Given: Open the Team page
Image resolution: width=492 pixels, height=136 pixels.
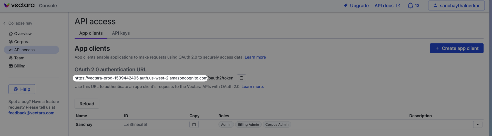Looking at the screenshot, I should coord(19,58).
